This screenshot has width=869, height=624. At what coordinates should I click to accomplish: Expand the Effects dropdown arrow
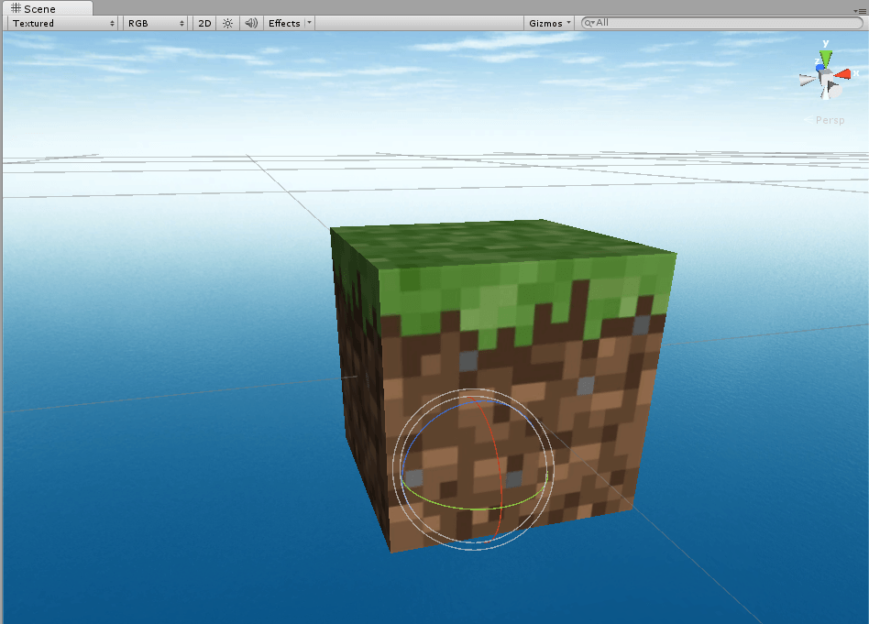click(309, 23)
